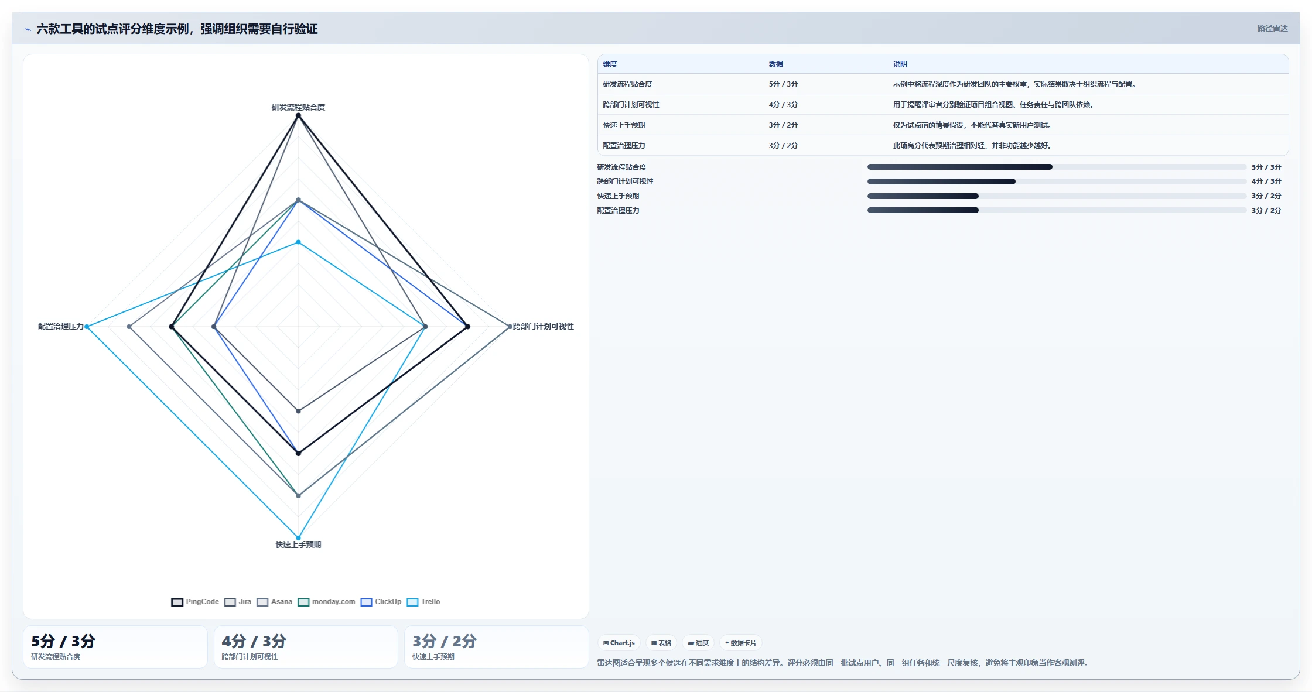Click the 说明 column header

[x=900, y=64]
